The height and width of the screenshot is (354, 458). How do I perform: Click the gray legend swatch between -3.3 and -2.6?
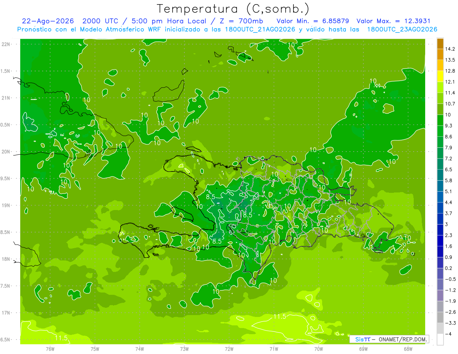click(440, 318)
